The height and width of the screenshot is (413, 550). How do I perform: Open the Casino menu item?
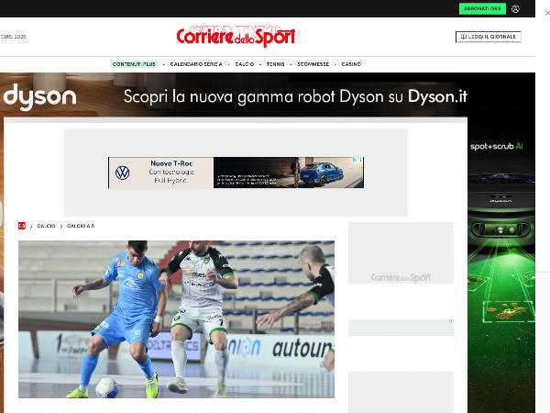pyautogui.click(x=351, y=64)
